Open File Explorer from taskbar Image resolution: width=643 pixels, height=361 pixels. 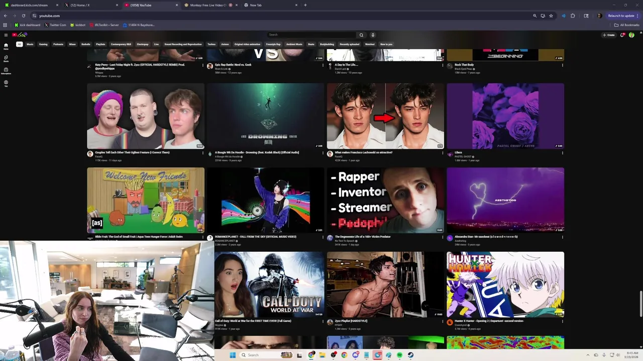tap(322, 355)
